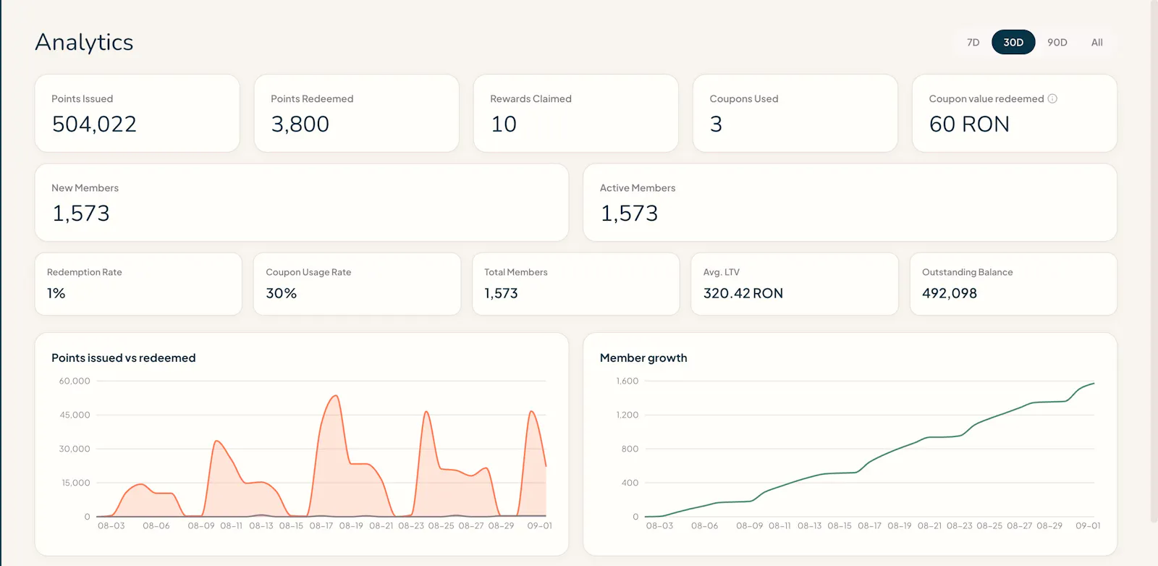This screenshot has height=566, width=1158.
Task: Select the 30D time range
Action: pos(1013,42)
